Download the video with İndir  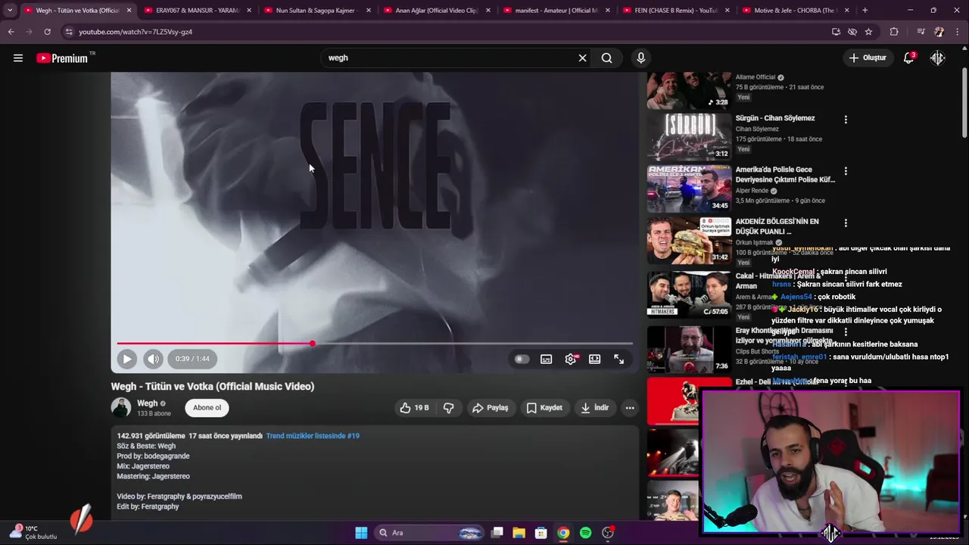click(594, 407)
